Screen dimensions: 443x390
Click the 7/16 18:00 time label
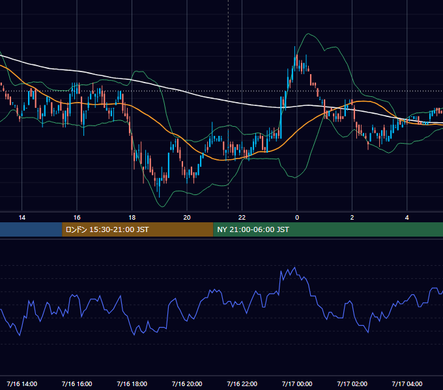[132, 383]
